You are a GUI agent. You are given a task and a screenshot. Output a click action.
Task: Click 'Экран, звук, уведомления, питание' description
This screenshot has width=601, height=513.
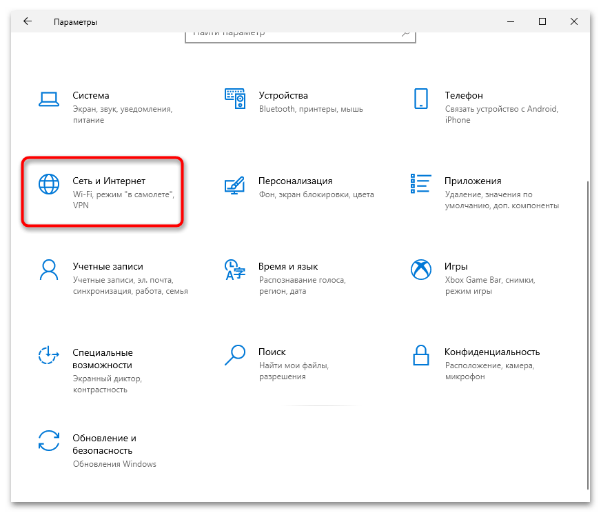pyautogui.click(x=123, y=114)
